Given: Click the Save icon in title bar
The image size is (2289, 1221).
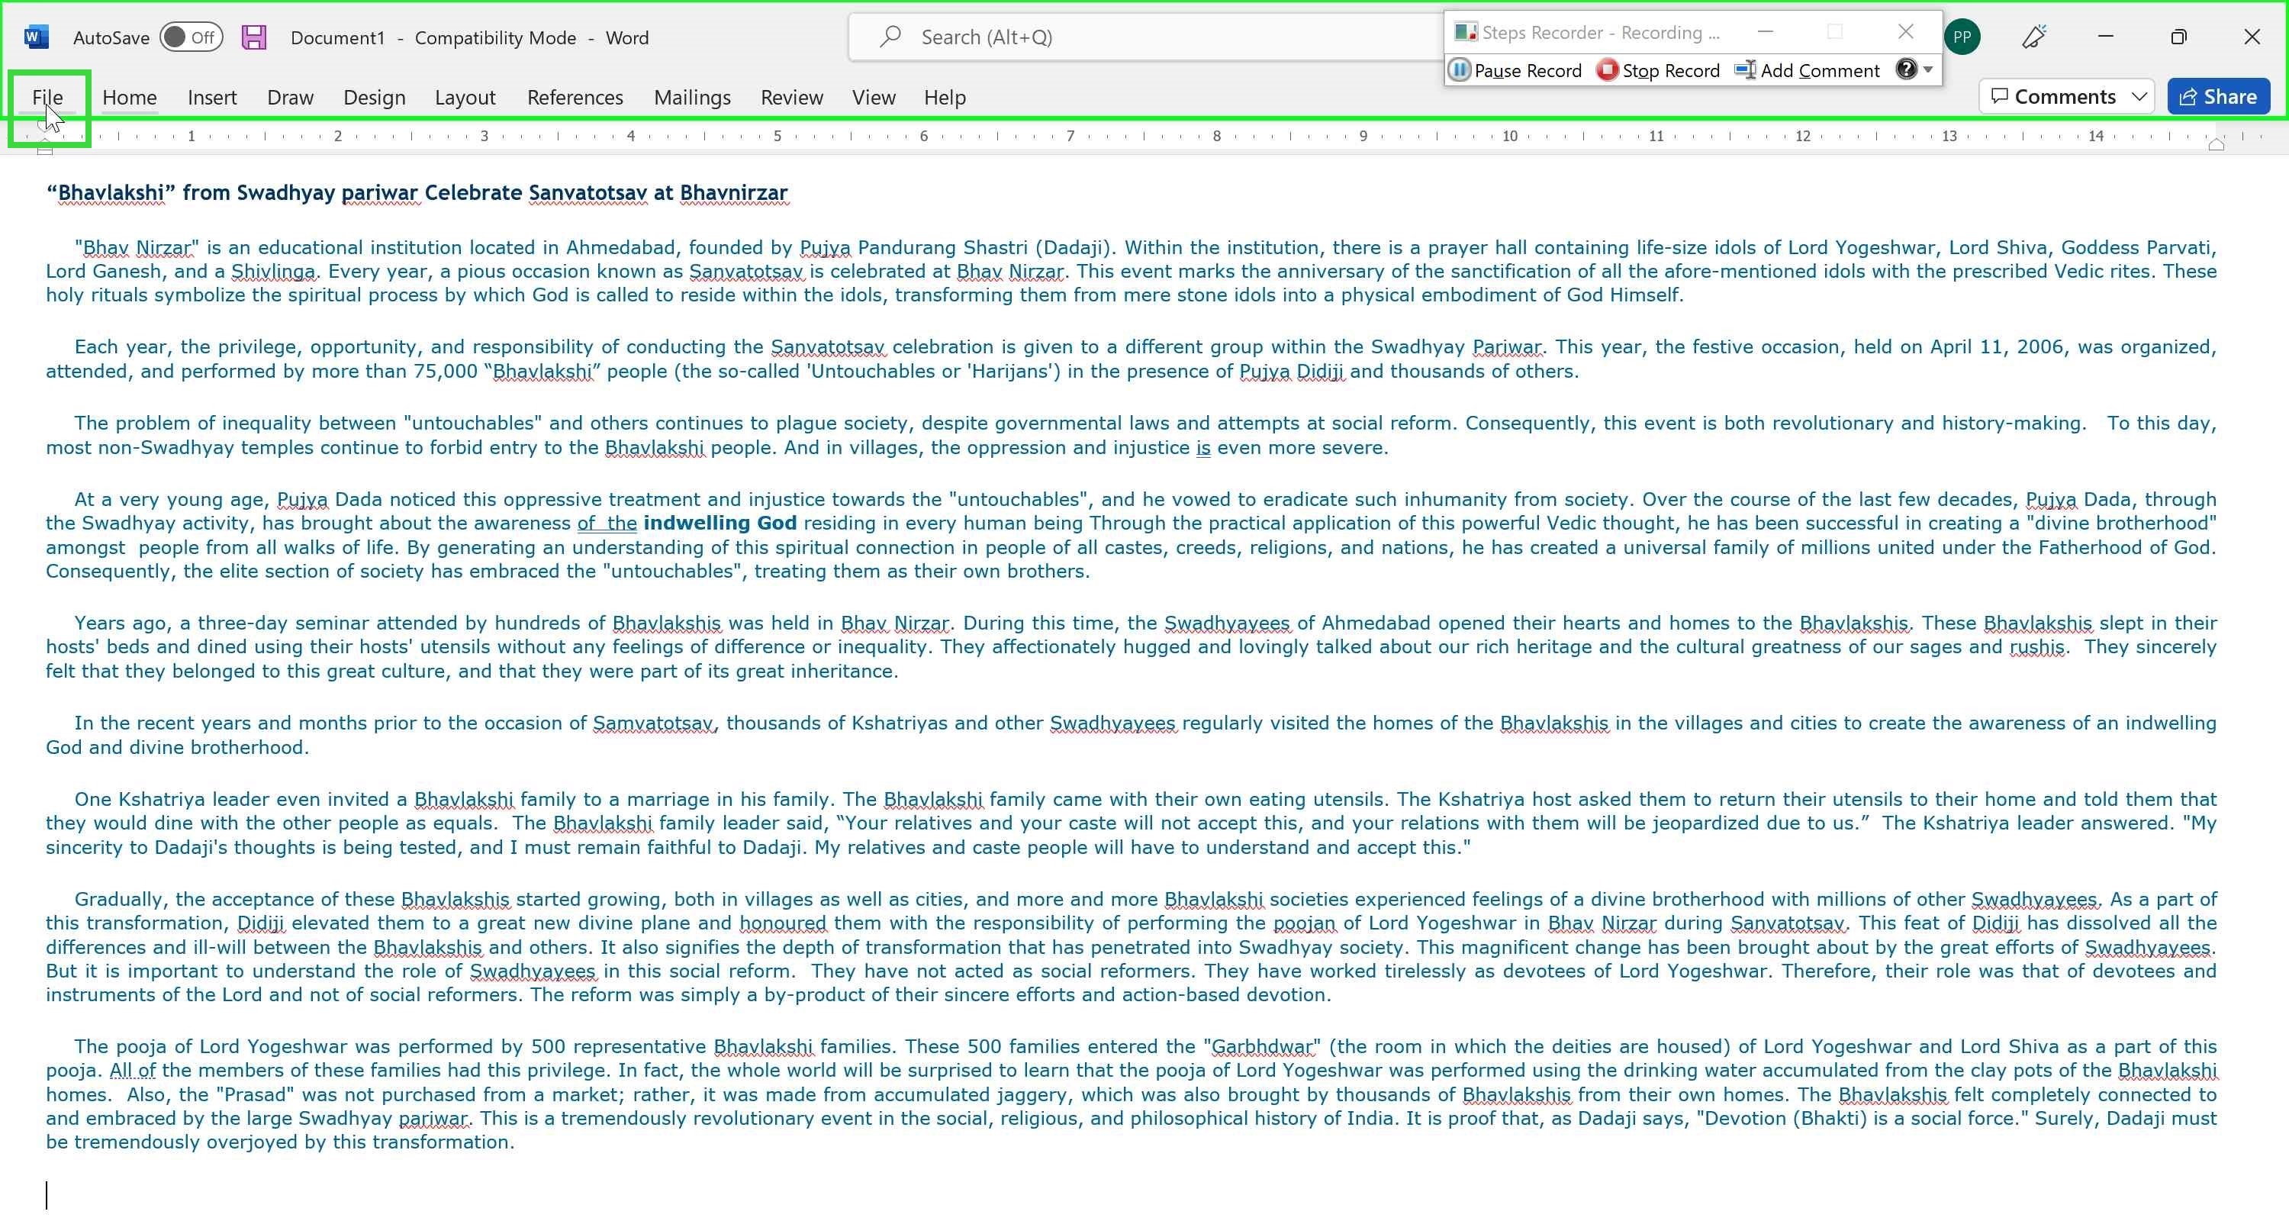Looking at the screenshot, I should 254,37.
